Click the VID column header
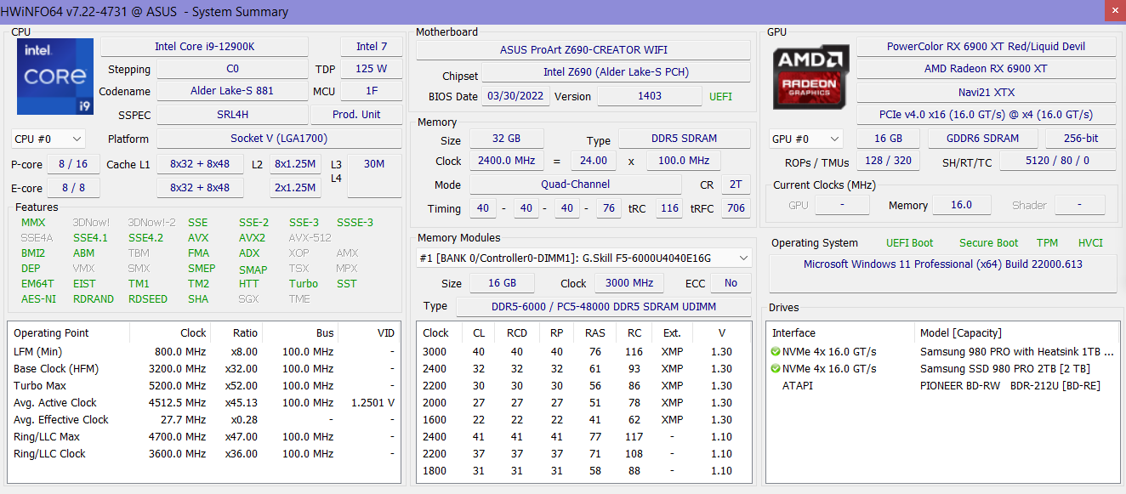Viewport: 1126px width, 494px height. (x=385, y=332)
